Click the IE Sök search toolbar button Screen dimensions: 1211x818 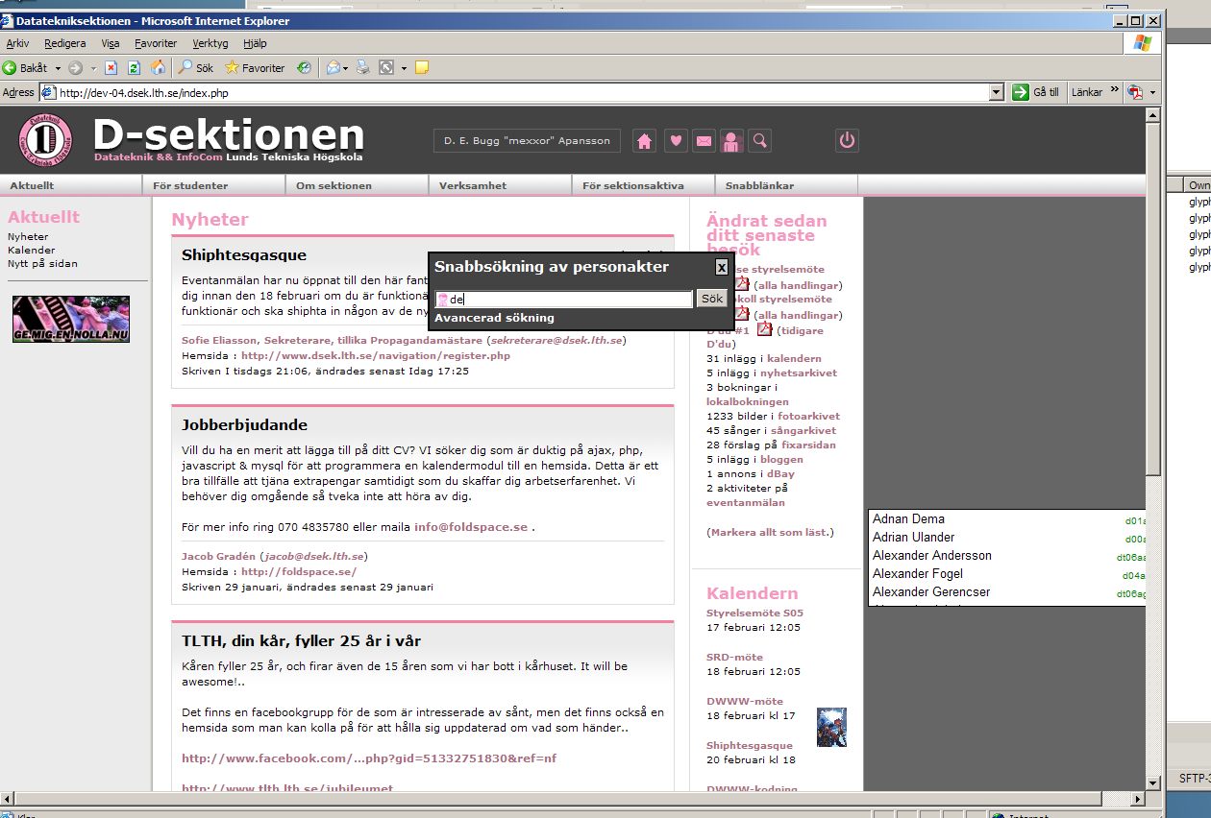click(x=196, y=68)
